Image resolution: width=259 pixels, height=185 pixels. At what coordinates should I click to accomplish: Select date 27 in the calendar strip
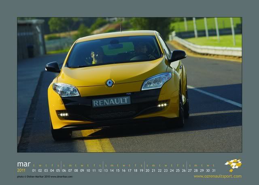(x=189, y=171)
